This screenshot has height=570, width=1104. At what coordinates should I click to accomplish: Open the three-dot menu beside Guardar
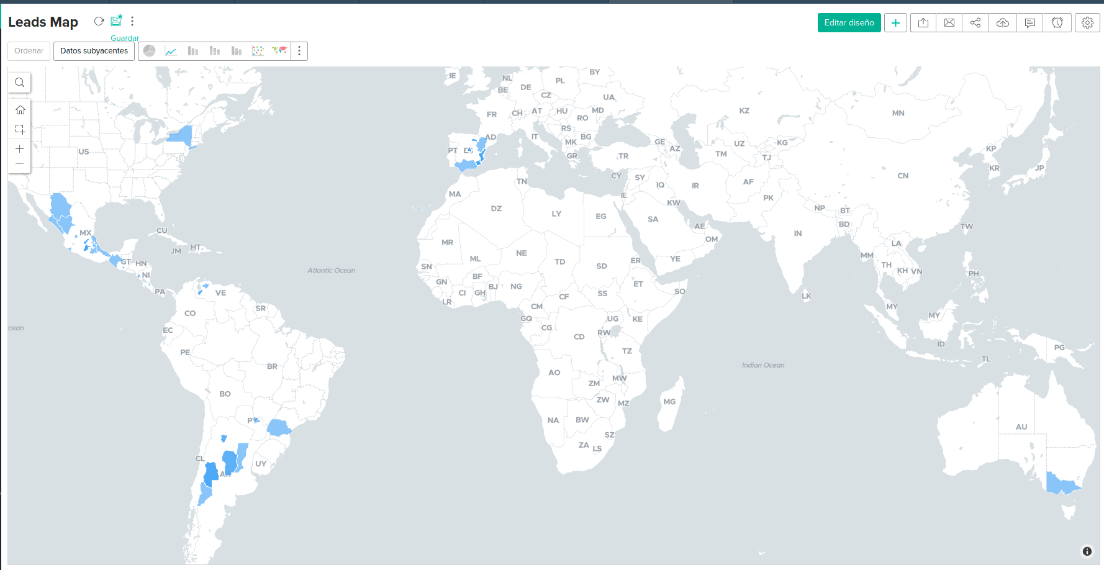pyautogui.click(x=132, y=20)
